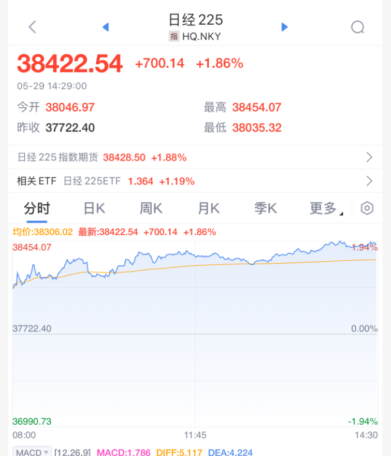This screenshot has height=456, width=391.
Task: Tap the index badge icon beside HQ.NKY
Action: point(174,37)
